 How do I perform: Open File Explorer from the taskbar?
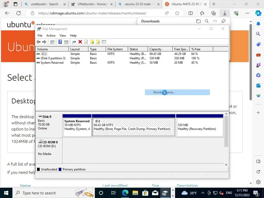pos(135,193)
